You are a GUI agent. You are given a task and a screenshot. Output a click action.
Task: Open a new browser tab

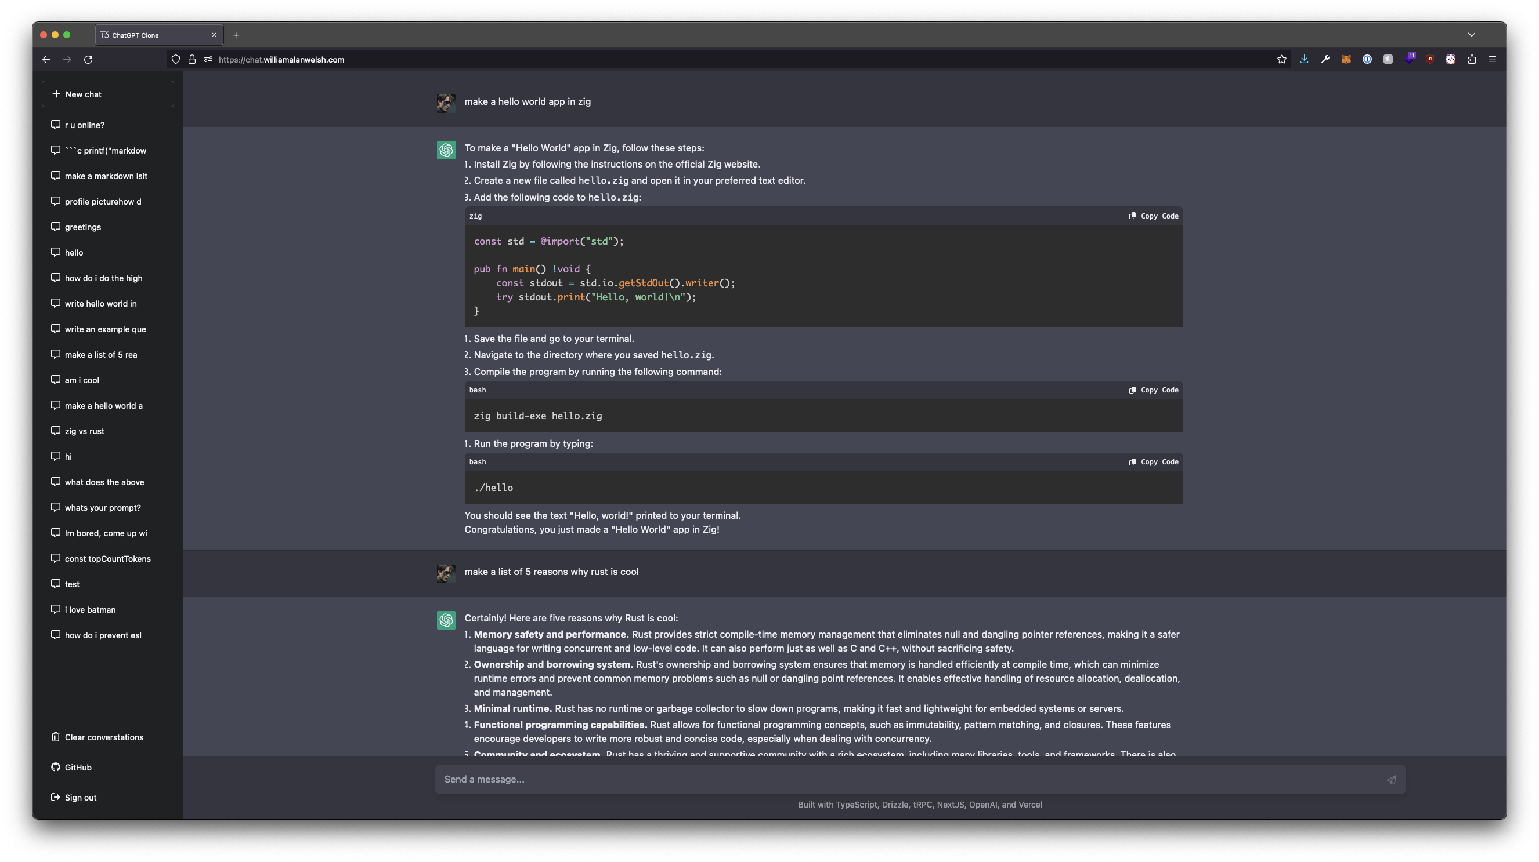[236, 35]
